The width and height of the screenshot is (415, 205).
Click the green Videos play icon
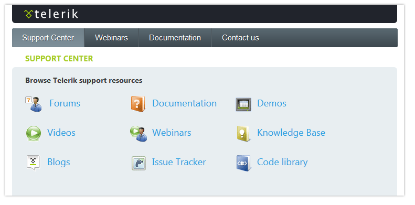(34, 133)
